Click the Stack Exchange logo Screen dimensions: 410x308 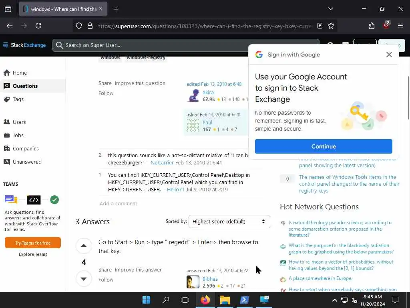[24, 45]
